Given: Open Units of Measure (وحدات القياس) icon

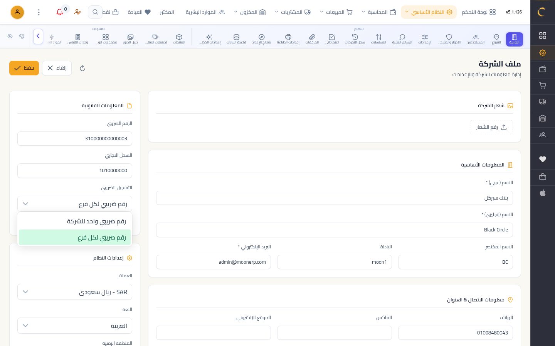Looking at the screenshot, I should [x=78, y=39].
